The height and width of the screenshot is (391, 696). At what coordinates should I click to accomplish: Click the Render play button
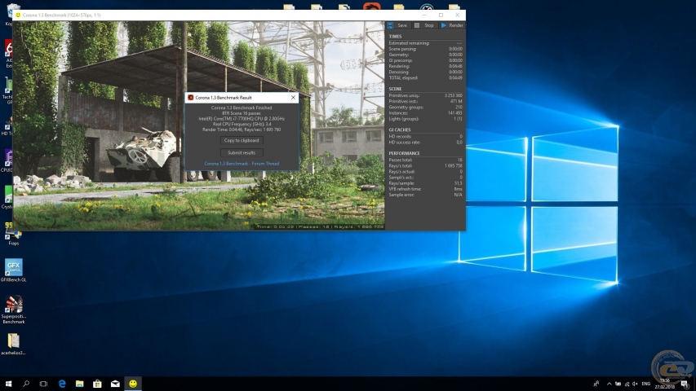[x=452, y=25]
